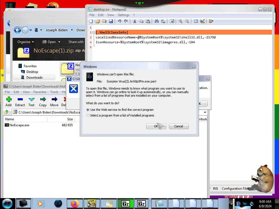Click Joseph Biden in Explorer breadcrumb
The width and height of the screenshot is (279, 209).
[x=57, y=30]
